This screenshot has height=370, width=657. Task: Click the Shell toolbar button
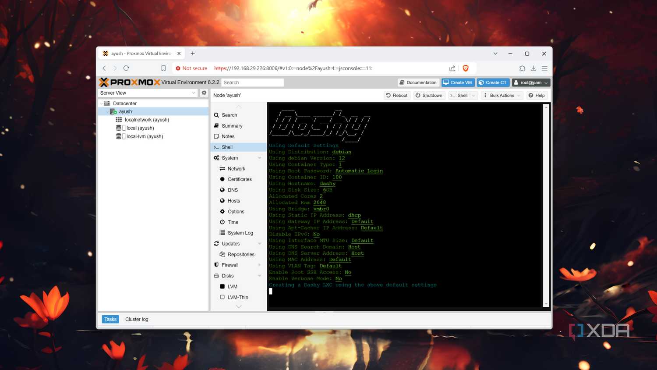(459, 95)
